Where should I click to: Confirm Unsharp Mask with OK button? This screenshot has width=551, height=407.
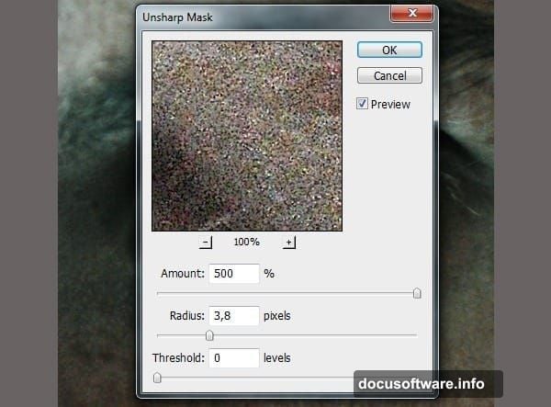389,50
